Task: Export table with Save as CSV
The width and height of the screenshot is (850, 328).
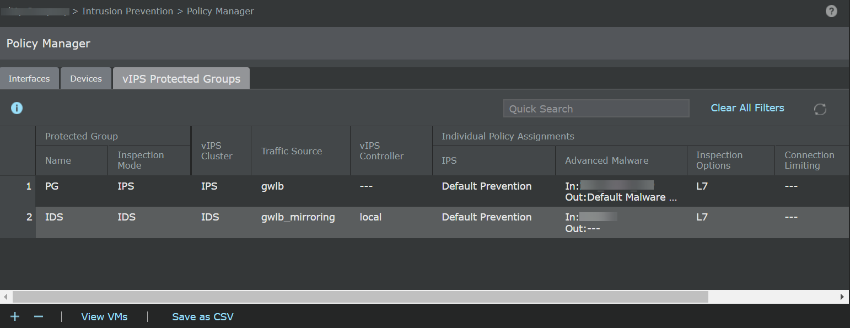Action: click(x=203, y=316)
